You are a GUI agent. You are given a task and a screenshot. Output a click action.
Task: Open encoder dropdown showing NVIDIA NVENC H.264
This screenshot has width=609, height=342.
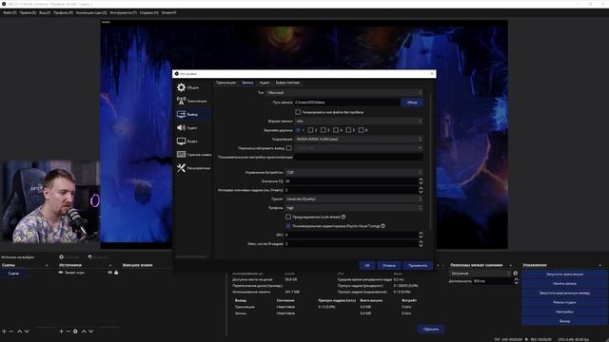pyautogui.click(x=359, y=139)
